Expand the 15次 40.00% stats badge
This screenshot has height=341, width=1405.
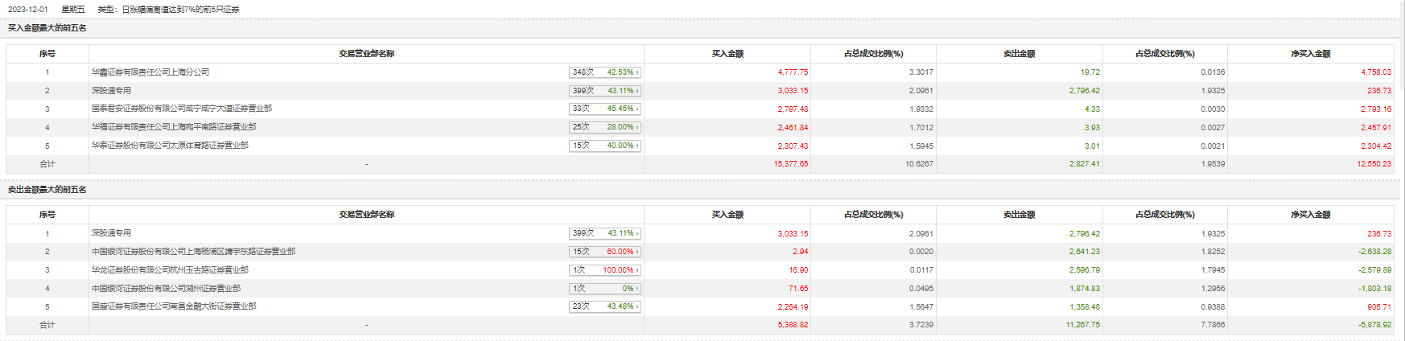tap(604, 146)
